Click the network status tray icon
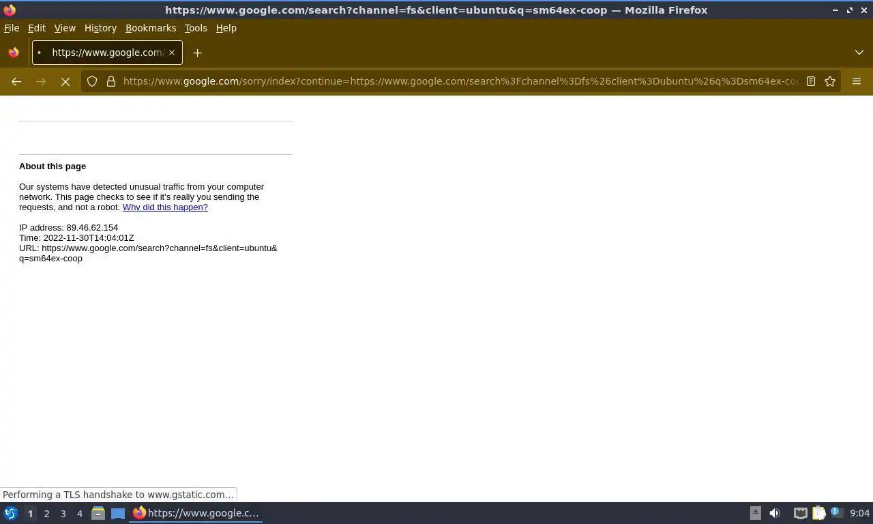 (800, 513)
